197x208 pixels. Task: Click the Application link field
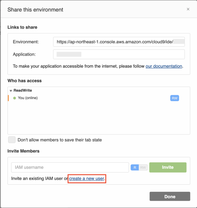pyautogui.click(x=119, y=54)
